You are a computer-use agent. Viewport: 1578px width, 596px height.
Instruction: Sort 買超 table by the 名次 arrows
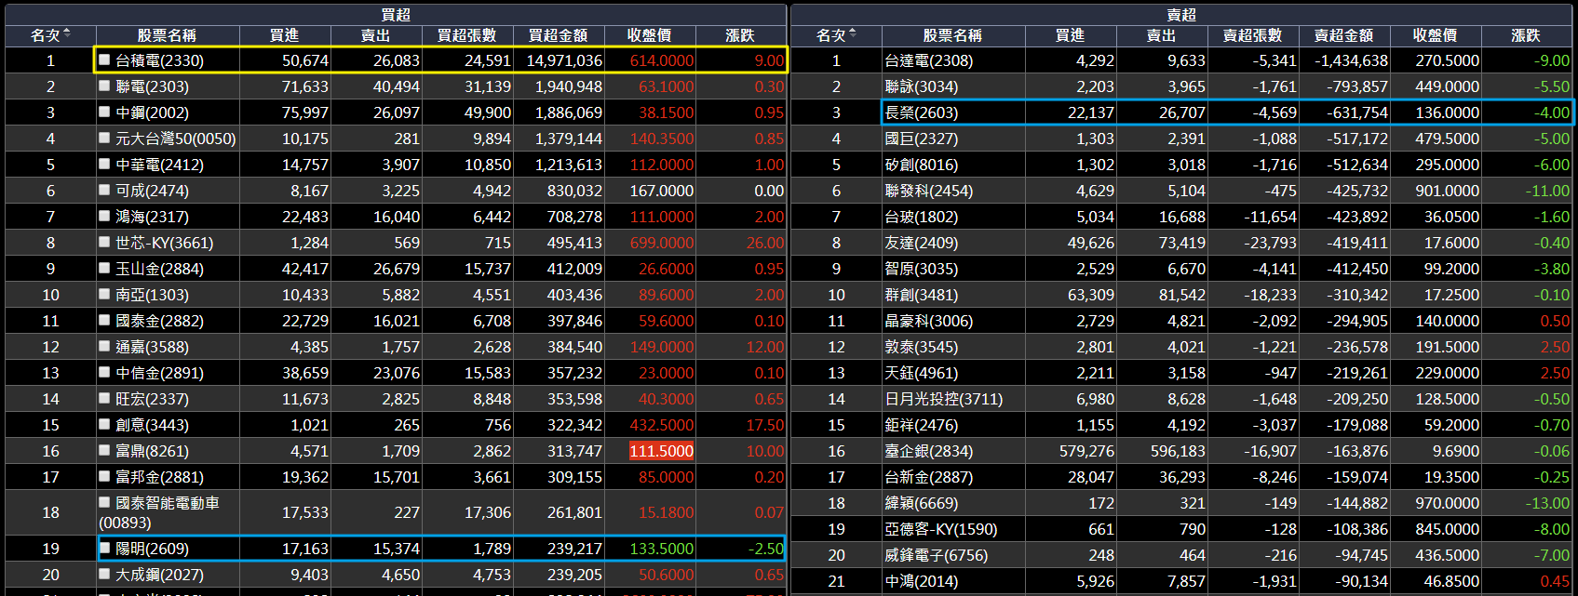[x=67, y=34]
